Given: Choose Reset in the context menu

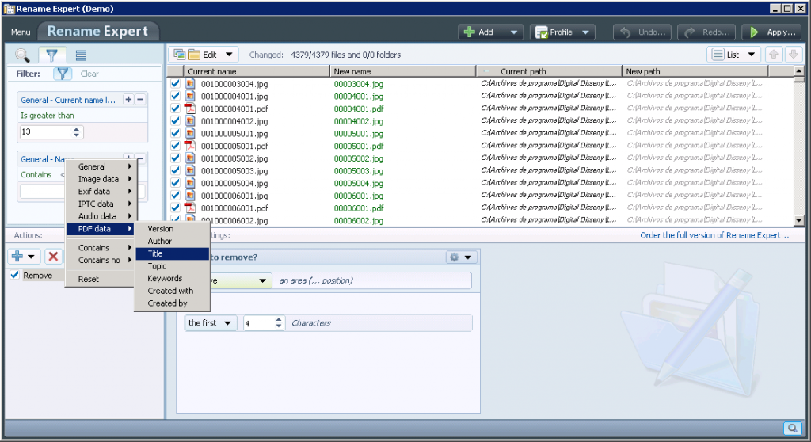Looking at the screenshot, I should click(x=100, y=279).
